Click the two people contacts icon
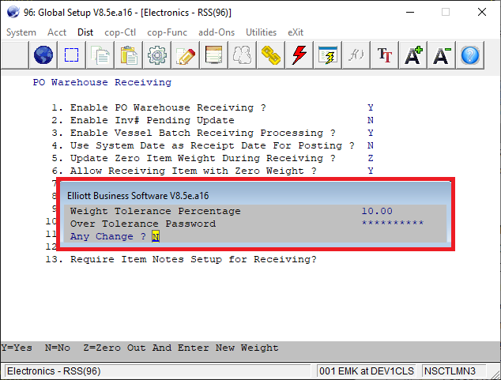This screenshot has height=380, width=501. (242, 55)
